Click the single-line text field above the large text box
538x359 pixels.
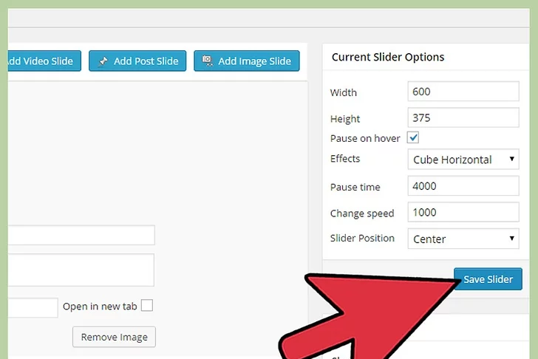pos(81,235)
